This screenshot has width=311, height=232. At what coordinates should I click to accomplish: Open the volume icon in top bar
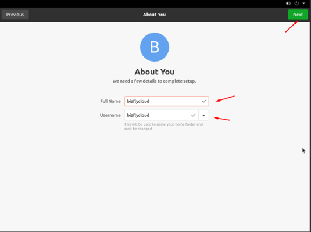288,3
